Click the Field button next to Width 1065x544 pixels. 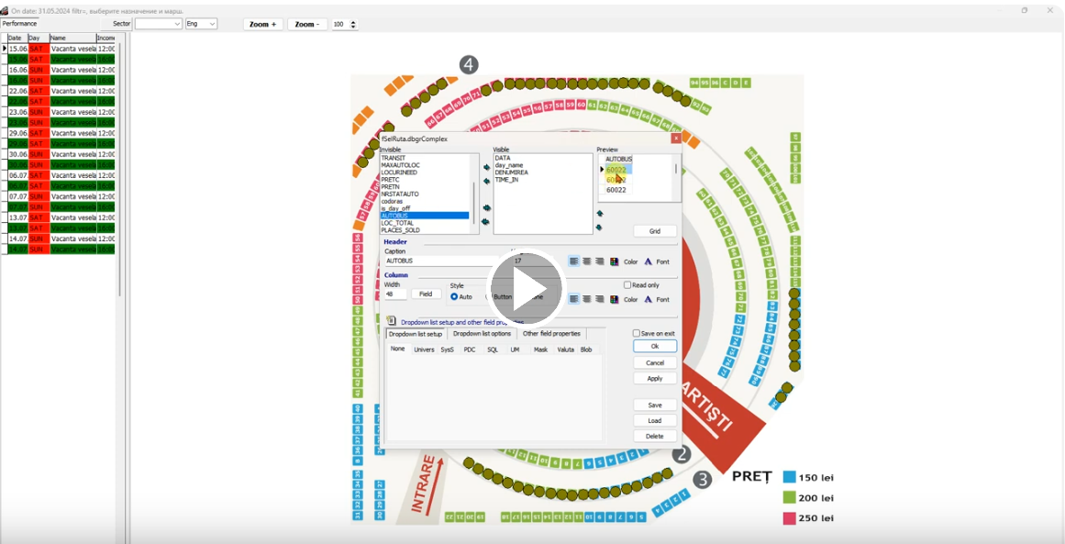tap(426, 294)
